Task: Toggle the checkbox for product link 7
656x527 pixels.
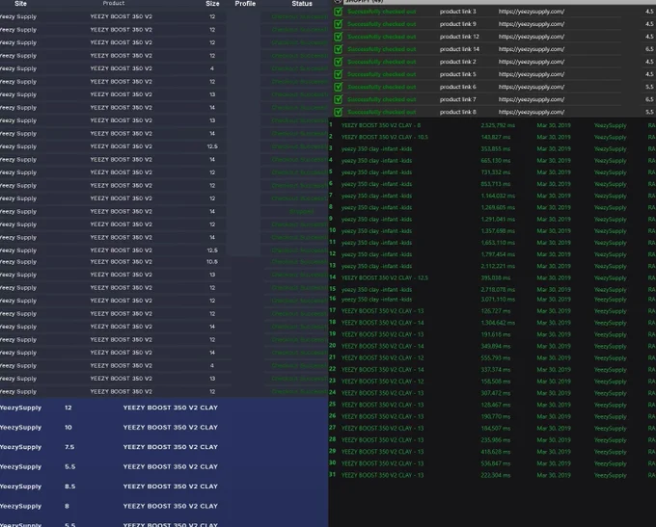Action: [x=338, y=99]
